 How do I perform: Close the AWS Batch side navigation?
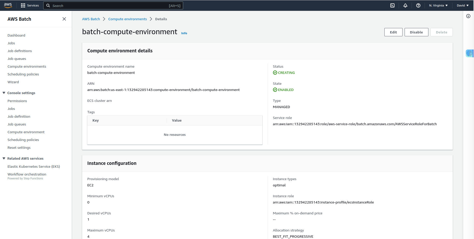(x=64, y=19)
